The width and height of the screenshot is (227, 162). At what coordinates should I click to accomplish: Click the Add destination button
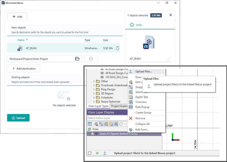pos(24,68)
